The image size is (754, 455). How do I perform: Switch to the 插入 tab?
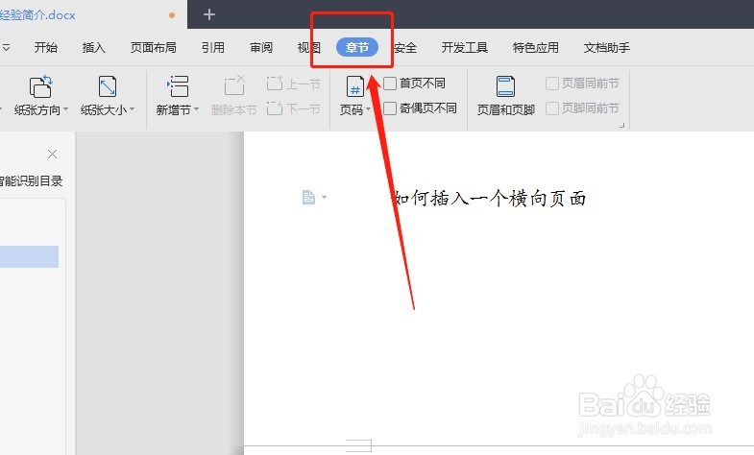click(x=94, y=48)
